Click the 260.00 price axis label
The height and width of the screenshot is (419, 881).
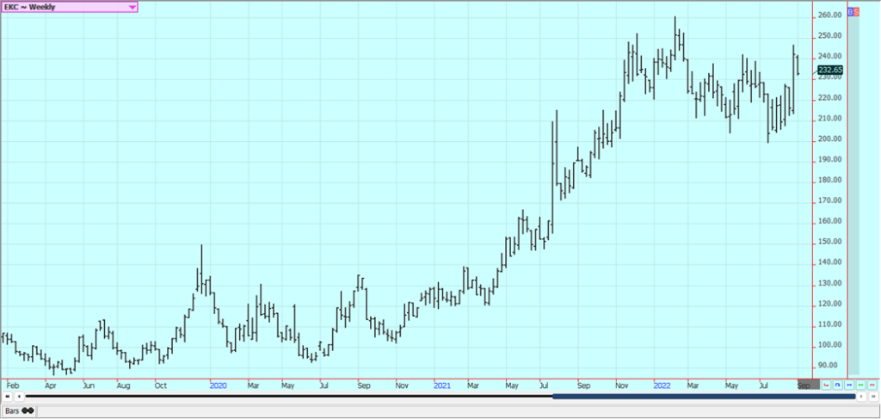(x=829, y=15)
